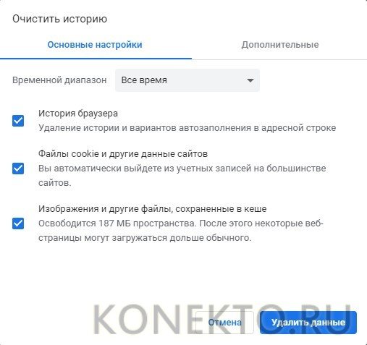
Task: Click the Временной диапазон label
Action: (x=59, y=80)
